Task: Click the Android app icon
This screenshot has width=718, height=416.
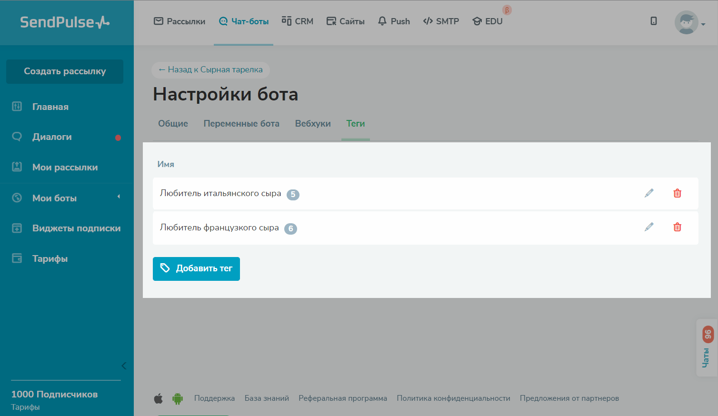Action: pos(178,398)
